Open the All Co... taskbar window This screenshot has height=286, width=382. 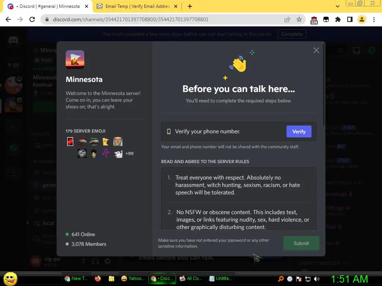[191, 279]
